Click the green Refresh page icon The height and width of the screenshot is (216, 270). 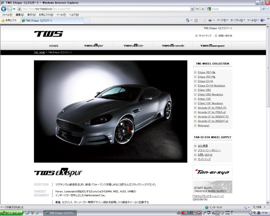point(197,9)
